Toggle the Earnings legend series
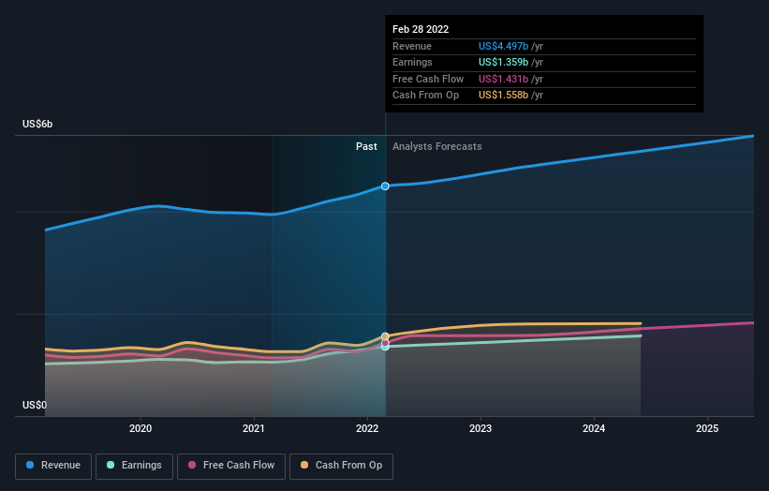769x491 pixels. tap(134, 466)
